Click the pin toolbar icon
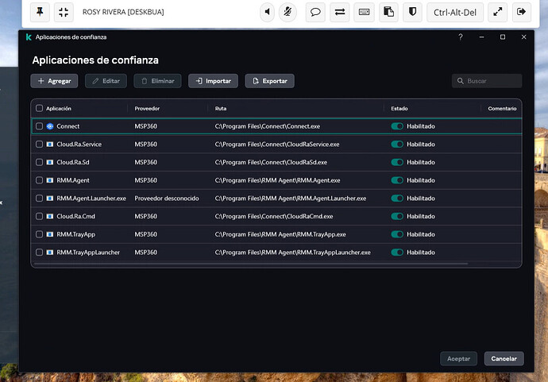Screen dimensions: 548x382 point(41,12)
